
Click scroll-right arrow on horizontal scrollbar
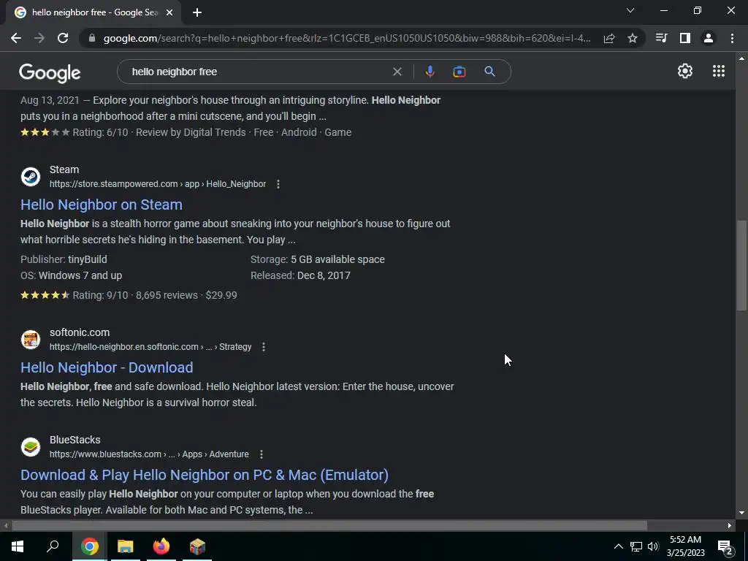point(730,526)
